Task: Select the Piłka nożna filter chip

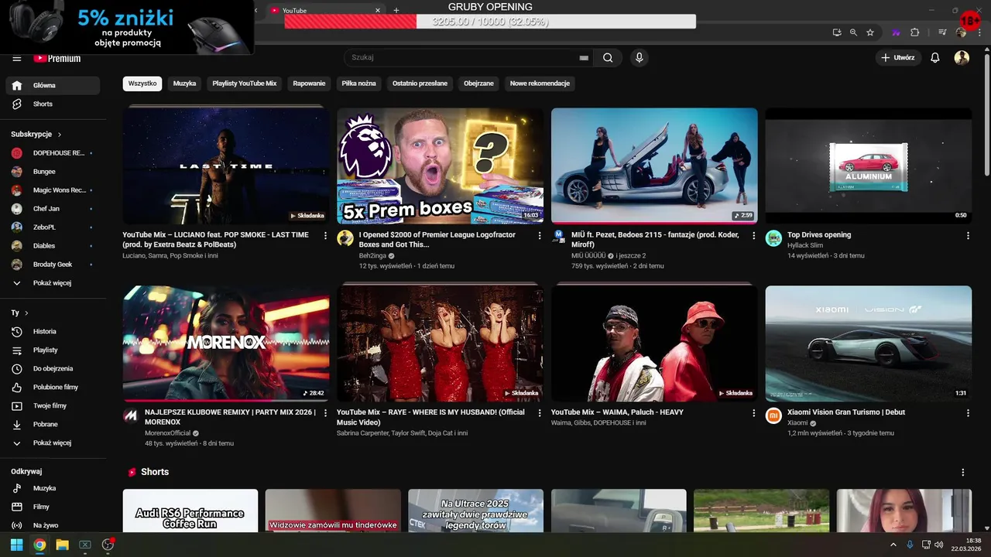Action: (x=358, y=84)
